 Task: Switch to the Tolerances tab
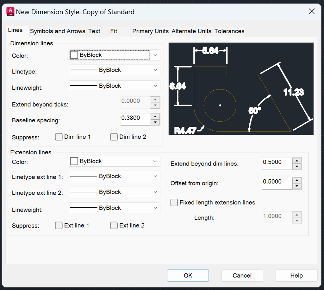point(229,31)
